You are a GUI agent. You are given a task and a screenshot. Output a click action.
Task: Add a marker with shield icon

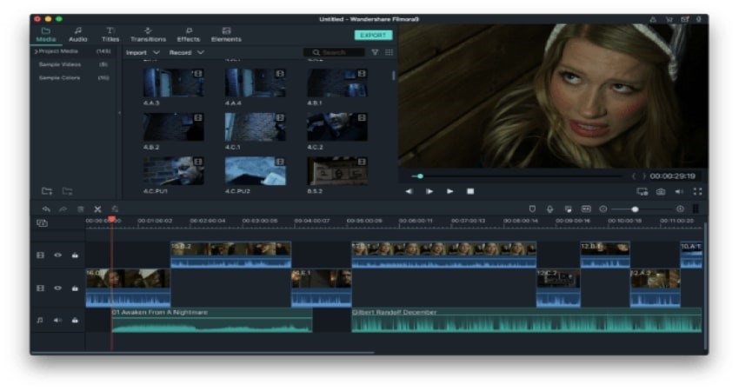[x=532, y=209]
